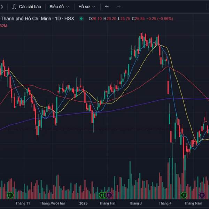
Task: Click the redo arrow in the toolbar
Action: point(118,7)
